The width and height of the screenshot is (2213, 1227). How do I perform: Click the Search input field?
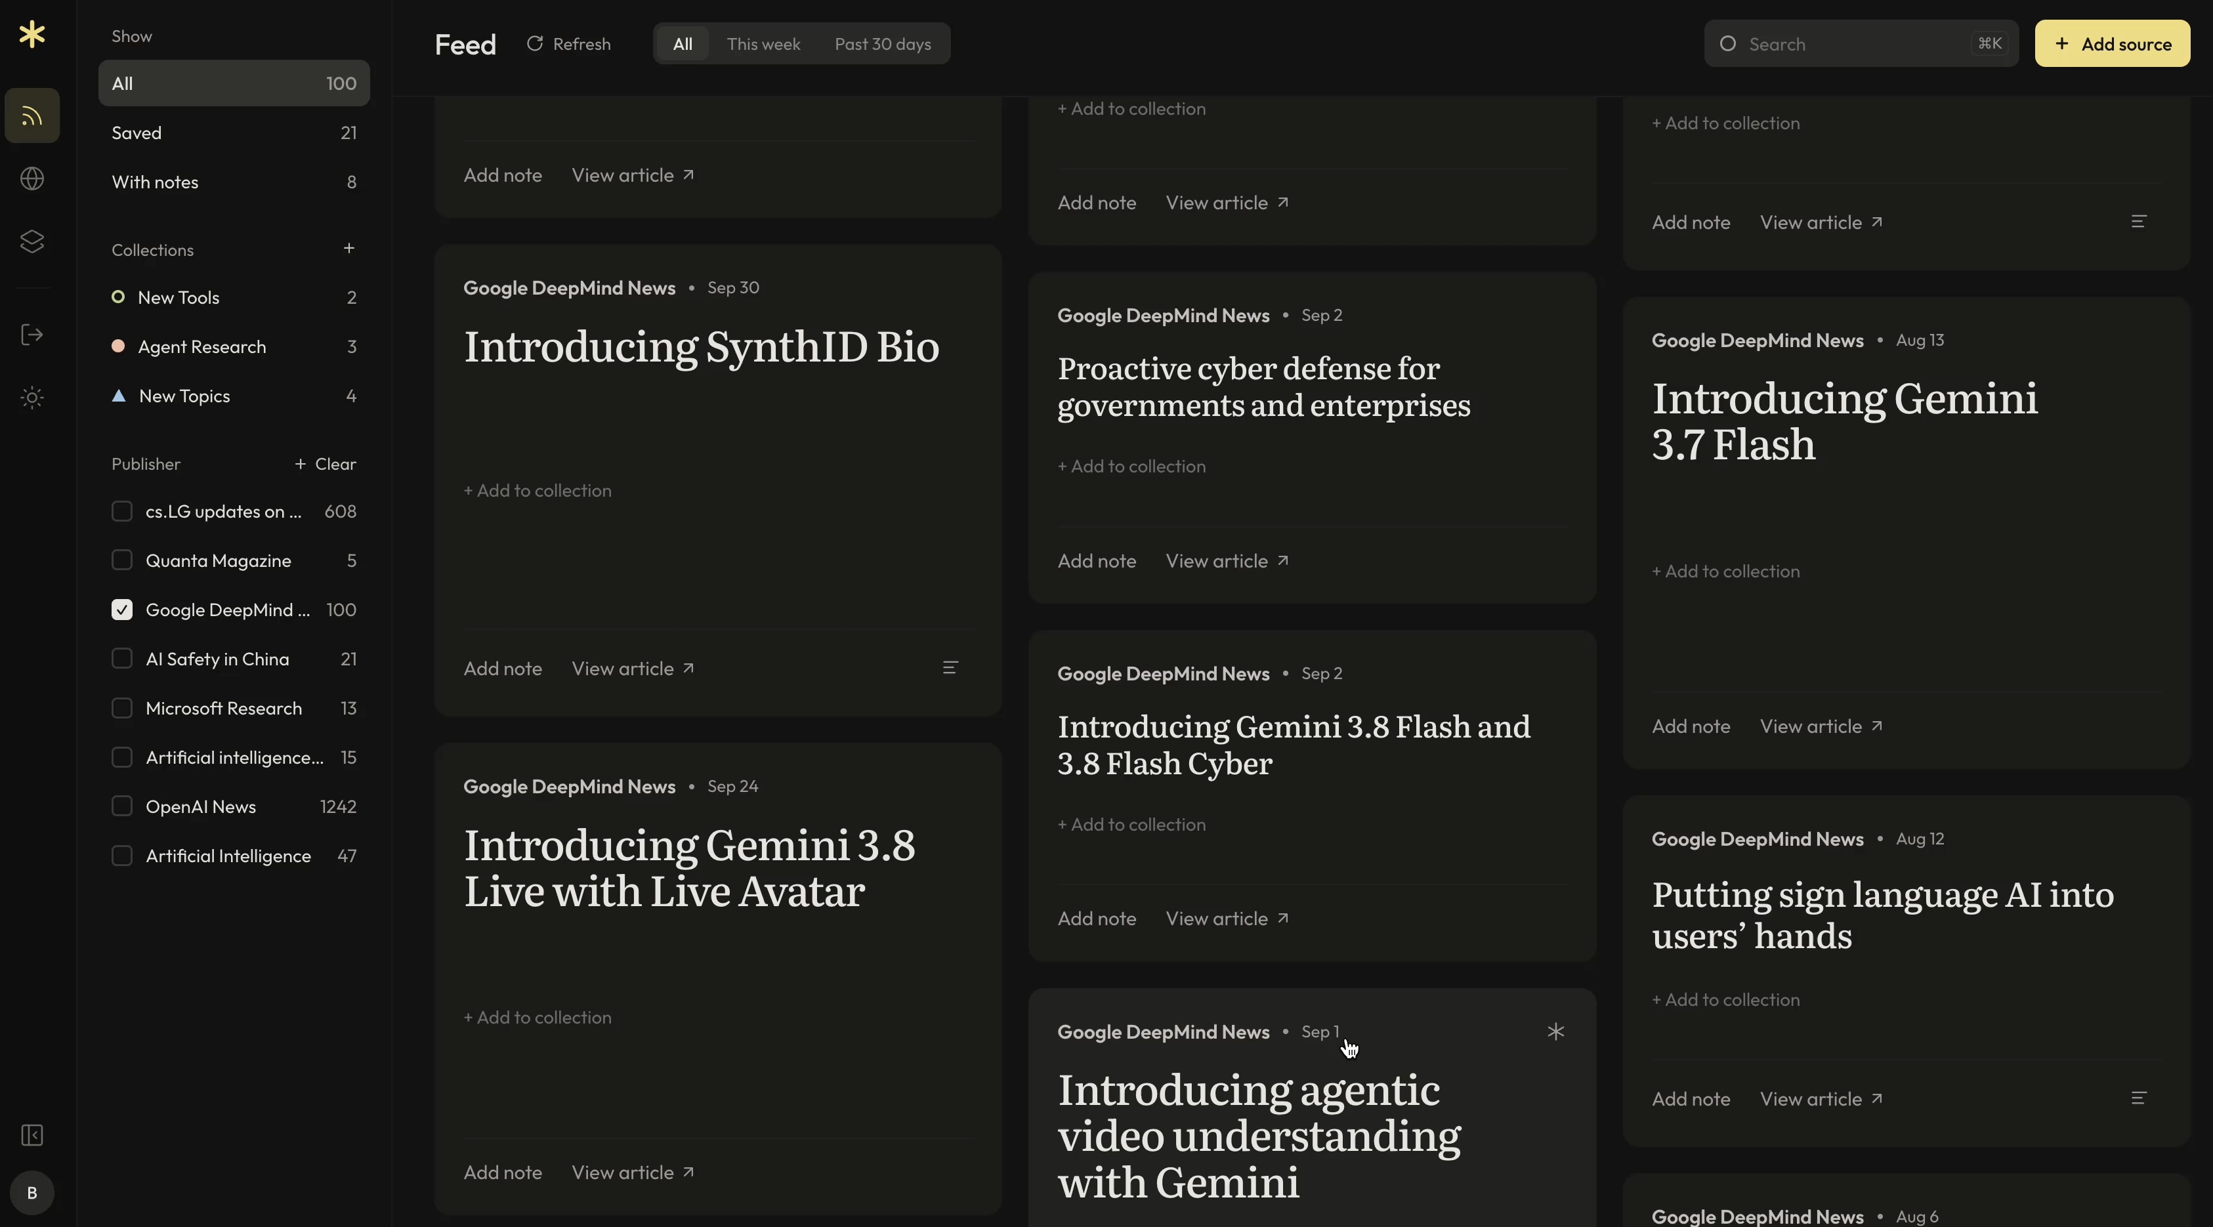pyautogui.click(x=1861, y=44)
